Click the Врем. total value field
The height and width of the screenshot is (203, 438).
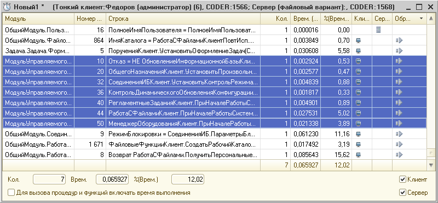(x=112, y=179)
